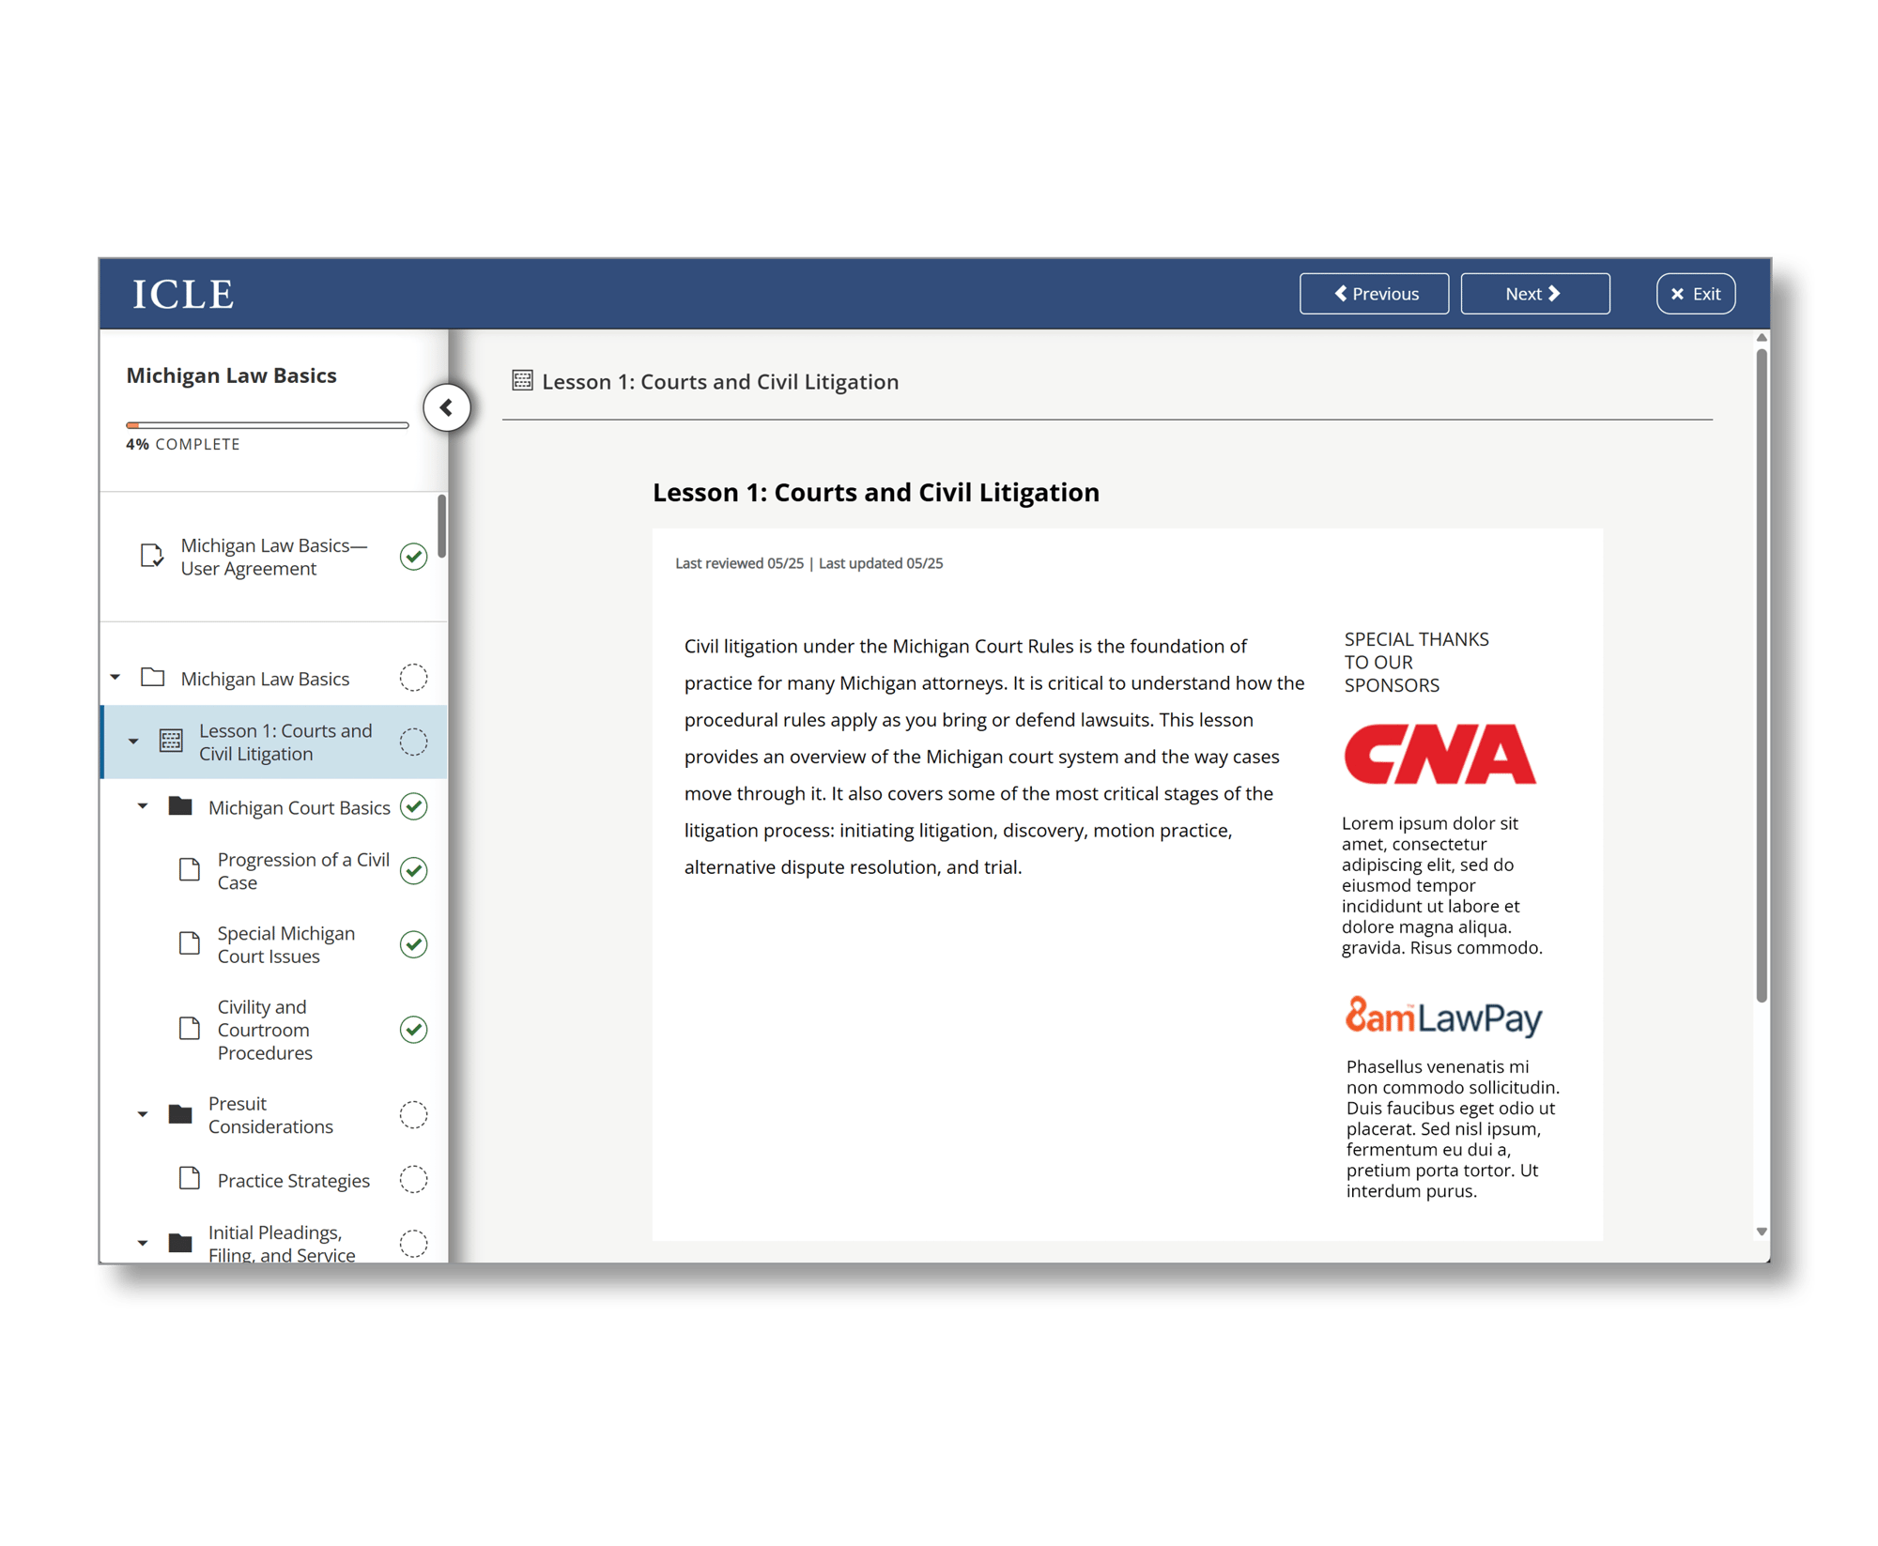Open Special Michigan Court Issues page
1878x1546 pixels.
tap(285, 944)
